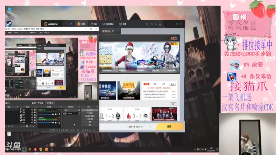Click OBS 开始录制 start recording button

tap(90, 113)
